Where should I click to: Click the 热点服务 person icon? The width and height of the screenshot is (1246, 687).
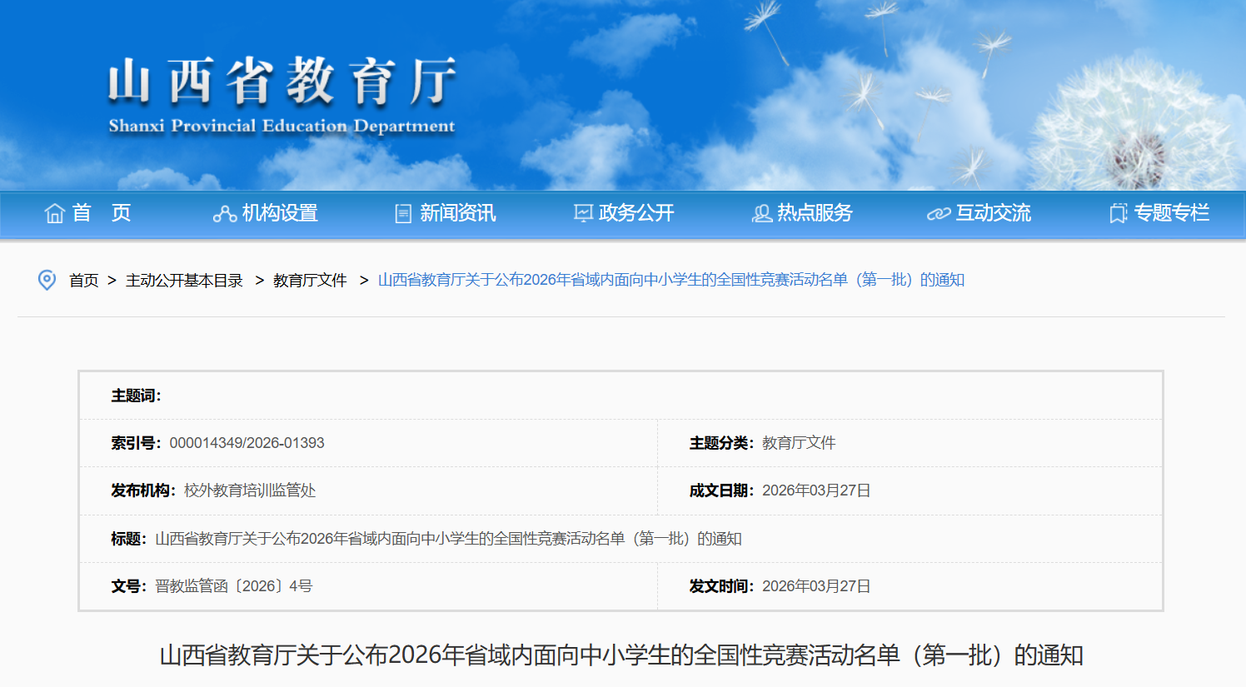(761, 214)
